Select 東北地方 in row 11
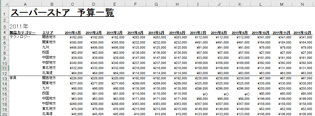The height and width of the screenshot is (116, 315). click(49, 67)
